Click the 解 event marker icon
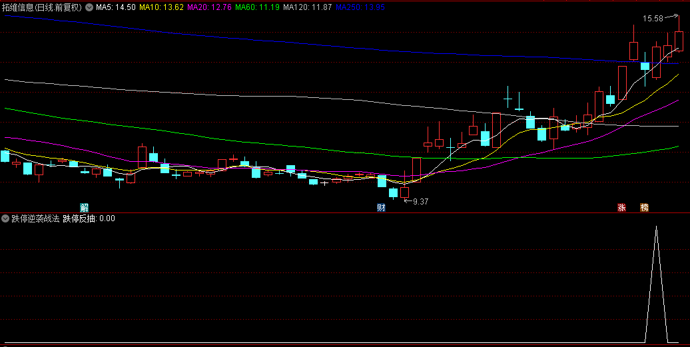The height and width of the screenshot is (347, 690). [84, 208]
